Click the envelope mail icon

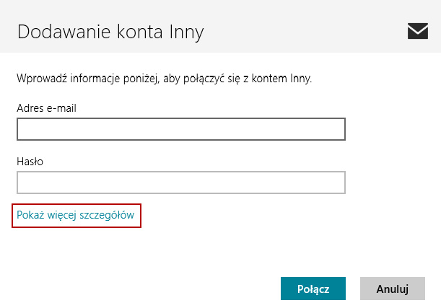pyautogui.click(x=417, y=30)
